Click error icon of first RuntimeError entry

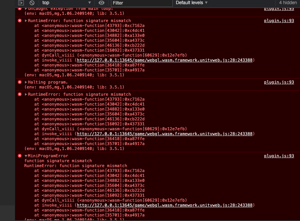pyautogui.click(x=20, y=21)
